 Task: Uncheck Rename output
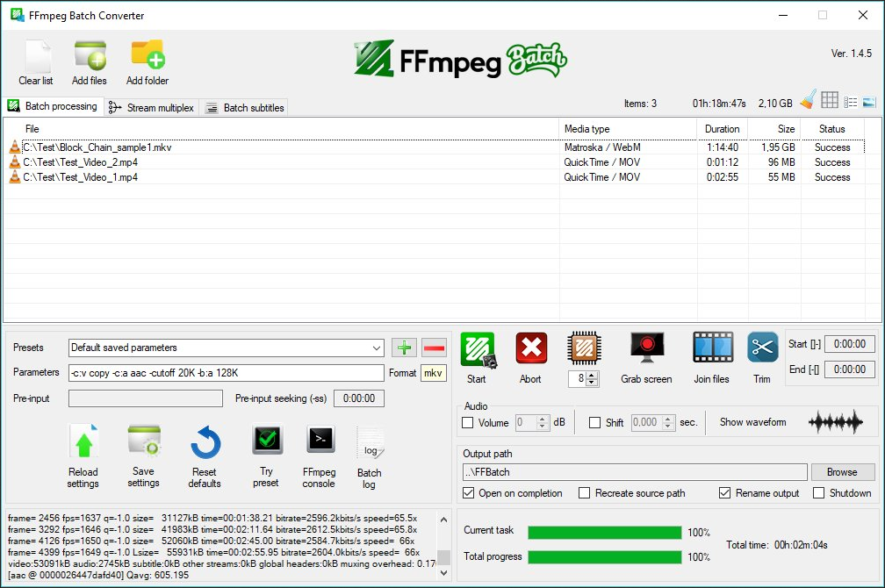point(724,493)
